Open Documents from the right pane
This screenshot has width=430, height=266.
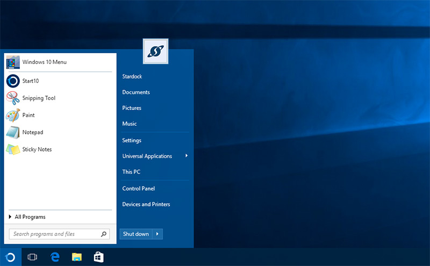coord(136,92)
